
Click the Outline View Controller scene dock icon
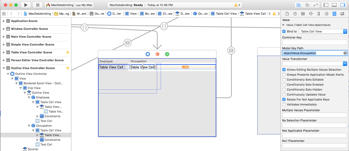[148, 54]
